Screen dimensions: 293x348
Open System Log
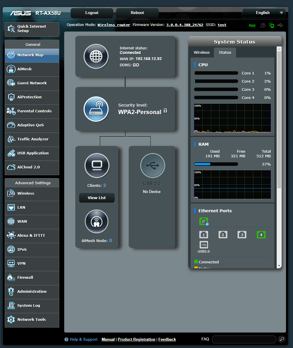(32, 305)
